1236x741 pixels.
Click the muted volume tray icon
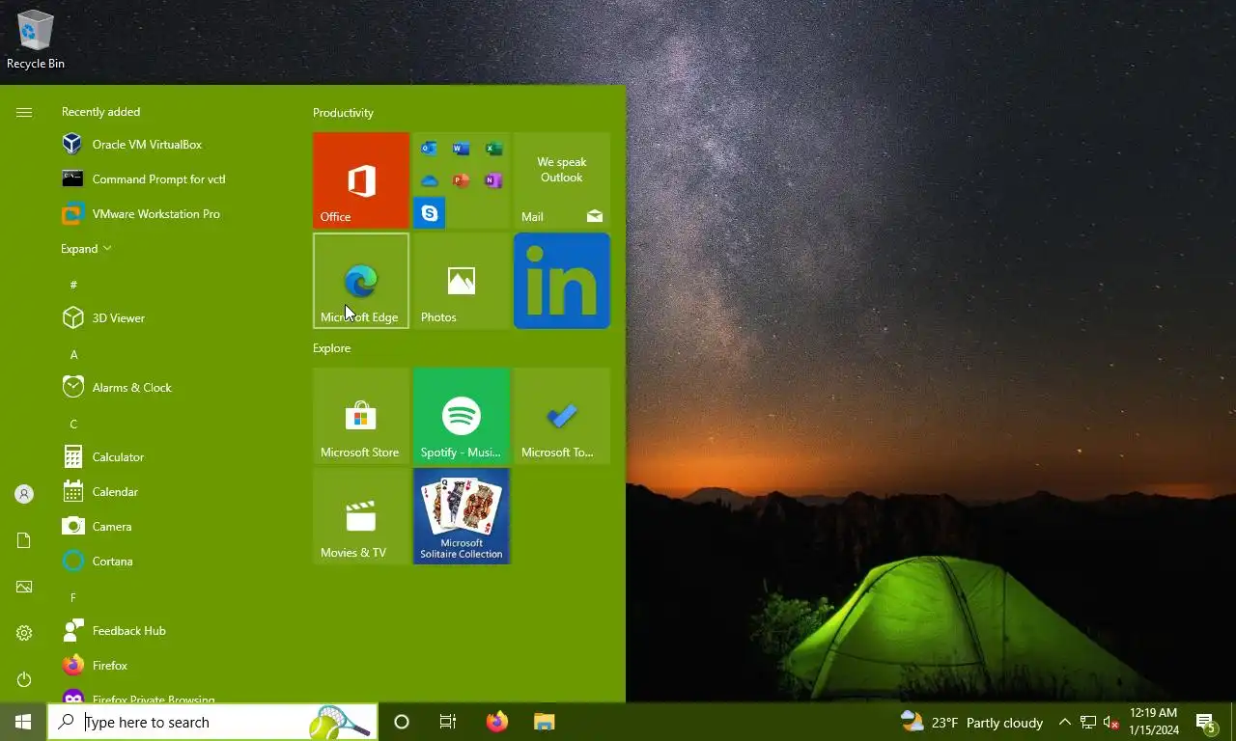click(x=1110, y=722)
